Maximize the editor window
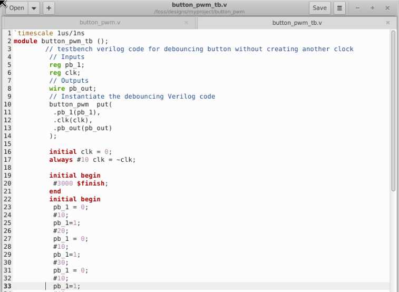The image size is (399, 292). (x=373, y=8)
